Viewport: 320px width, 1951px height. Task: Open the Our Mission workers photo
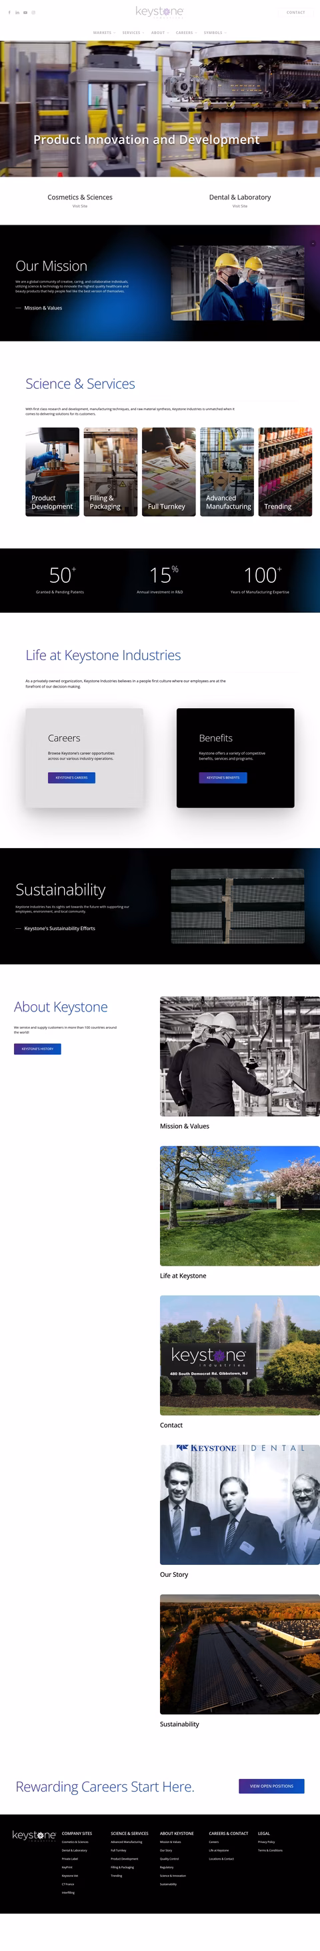[x=237, y=283]
